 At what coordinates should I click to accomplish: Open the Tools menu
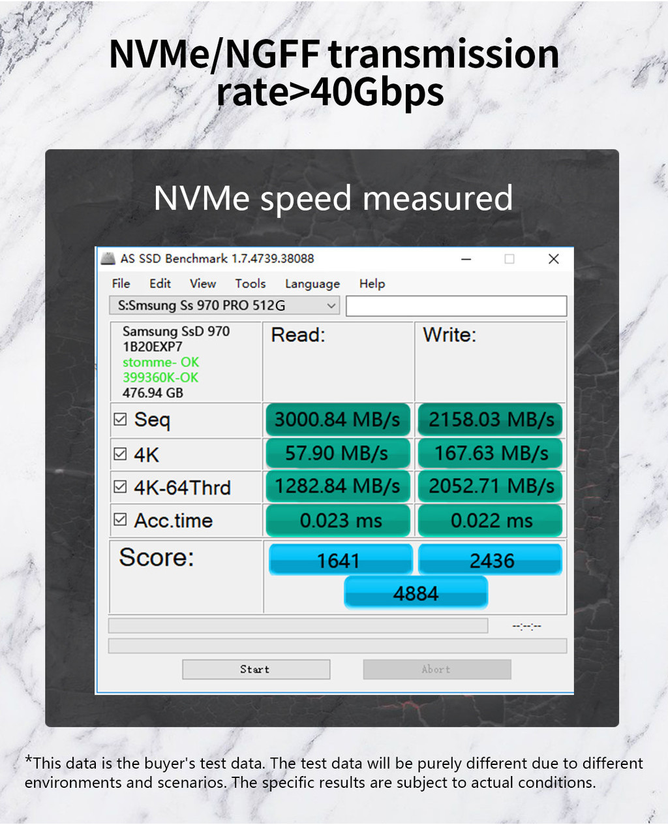coord(250,283)
